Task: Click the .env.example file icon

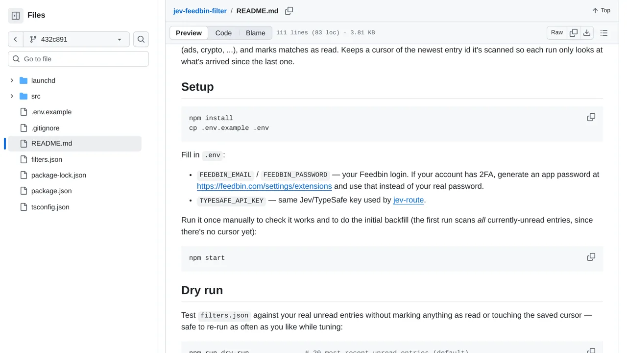Action: pyautogui.click(x=24, y=112)
